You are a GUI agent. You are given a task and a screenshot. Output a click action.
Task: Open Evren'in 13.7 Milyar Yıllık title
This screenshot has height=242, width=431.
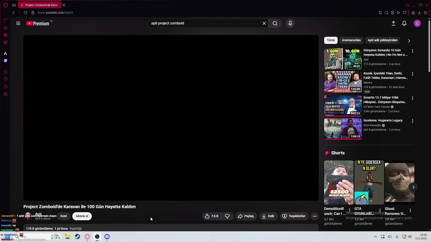click(385, 99)
